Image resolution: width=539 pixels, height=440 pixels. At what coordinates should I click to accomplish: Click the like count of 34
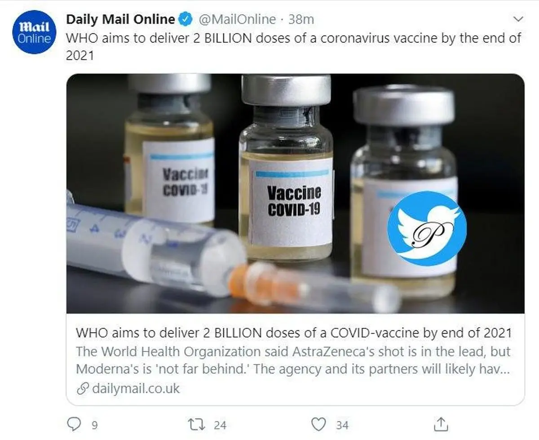342,425
